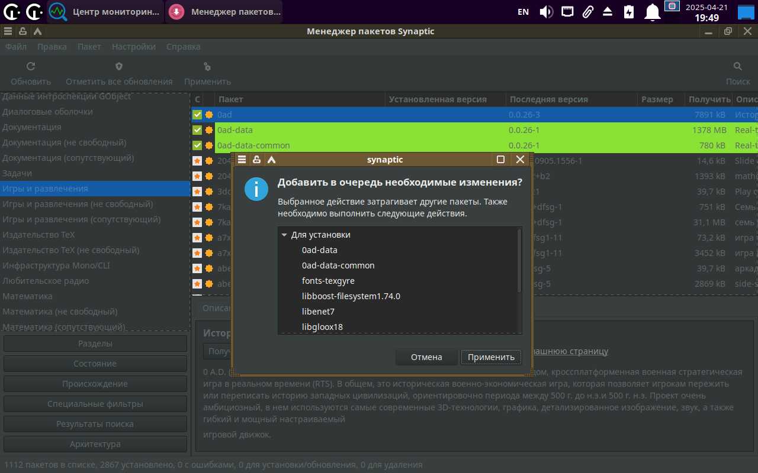Open the EN keyboard layout indicator
Viewport: 758px width, 473px height.
click(x=523, y=11)
